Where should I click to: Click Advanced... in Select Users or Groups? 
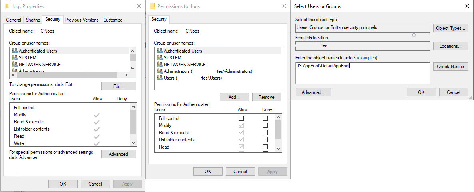click(313, 92)
